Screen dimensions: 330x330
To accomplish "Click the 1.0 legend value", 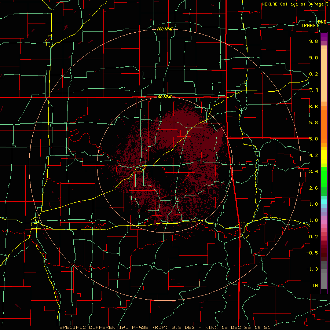I will click(313, 220).
